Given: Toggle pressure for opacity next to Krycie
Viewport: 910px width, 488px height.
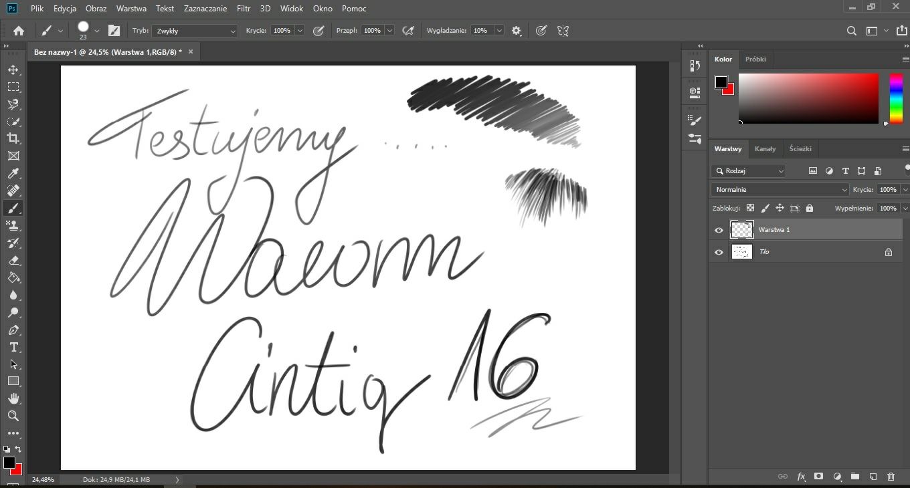Looking at the screenshot, I should point(318,31).
